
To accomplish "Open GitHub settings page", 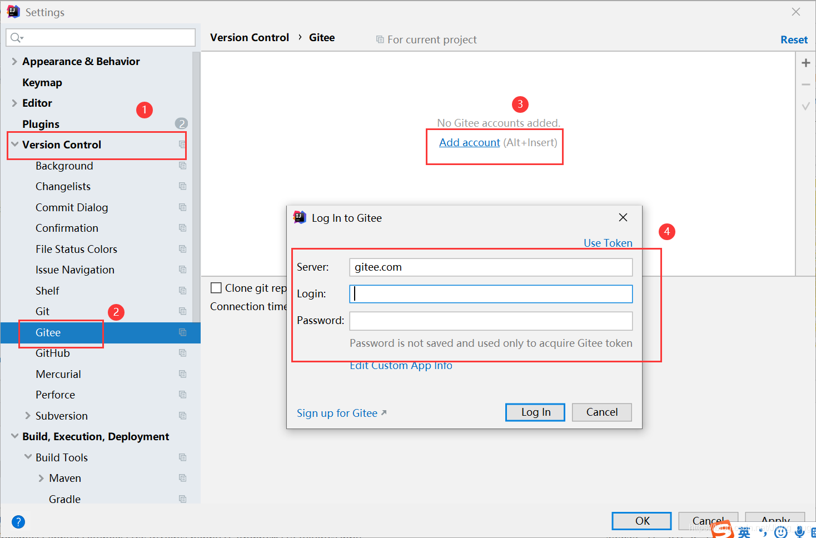I will (53, 353).
